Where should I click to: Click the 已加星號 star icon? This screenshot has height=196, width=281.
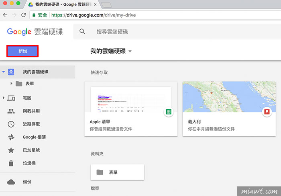coord(11,150)
